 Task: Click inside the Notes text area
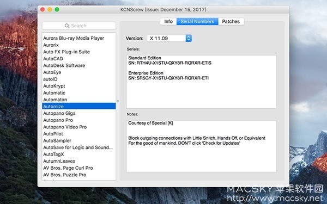[201, 146]
